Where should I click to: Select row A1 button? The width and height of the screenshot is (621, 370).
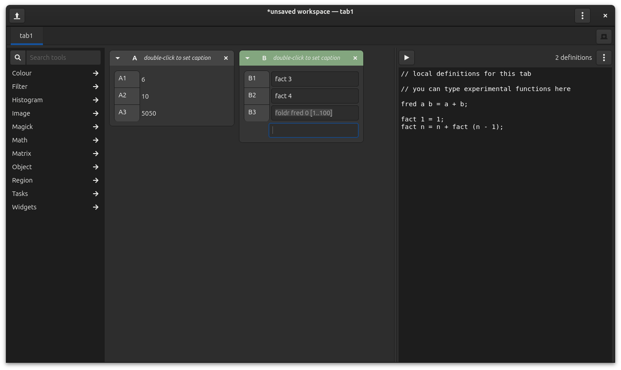coord(127,79)
